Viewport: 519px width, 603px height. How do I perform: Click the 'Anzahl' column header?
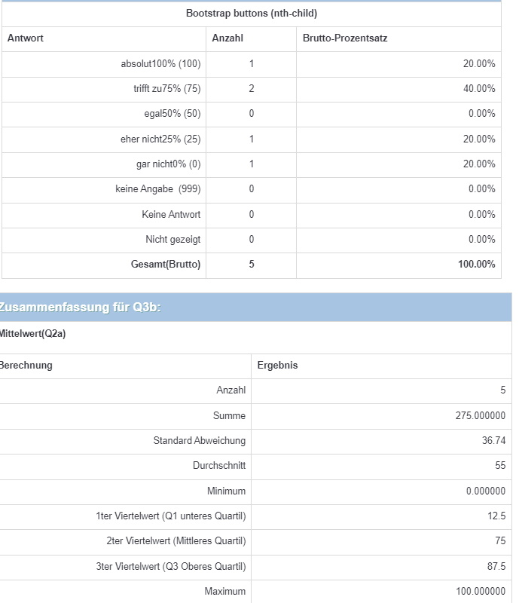pos(227,38)
